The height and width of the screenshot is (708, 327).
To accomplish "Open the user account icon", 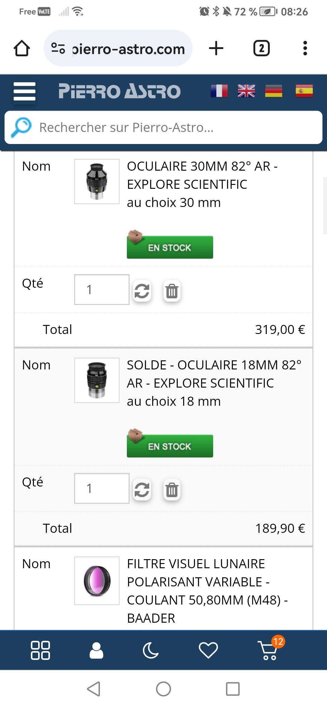I will click(x=96, y=650).
